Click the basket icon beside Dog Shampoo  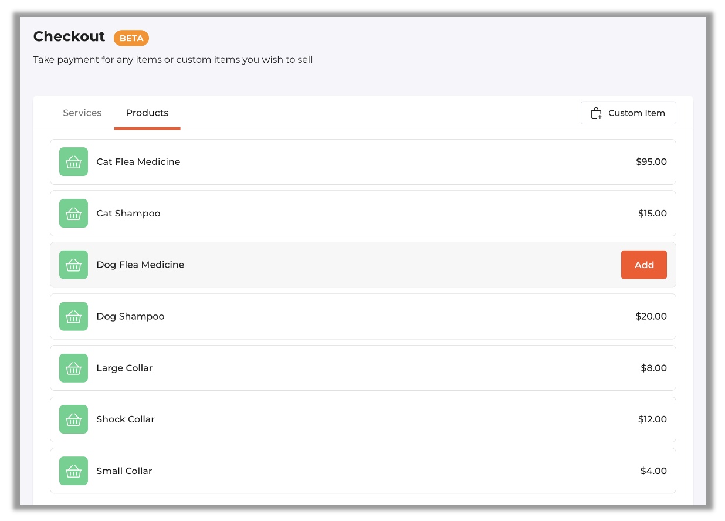tap(73, 316)
